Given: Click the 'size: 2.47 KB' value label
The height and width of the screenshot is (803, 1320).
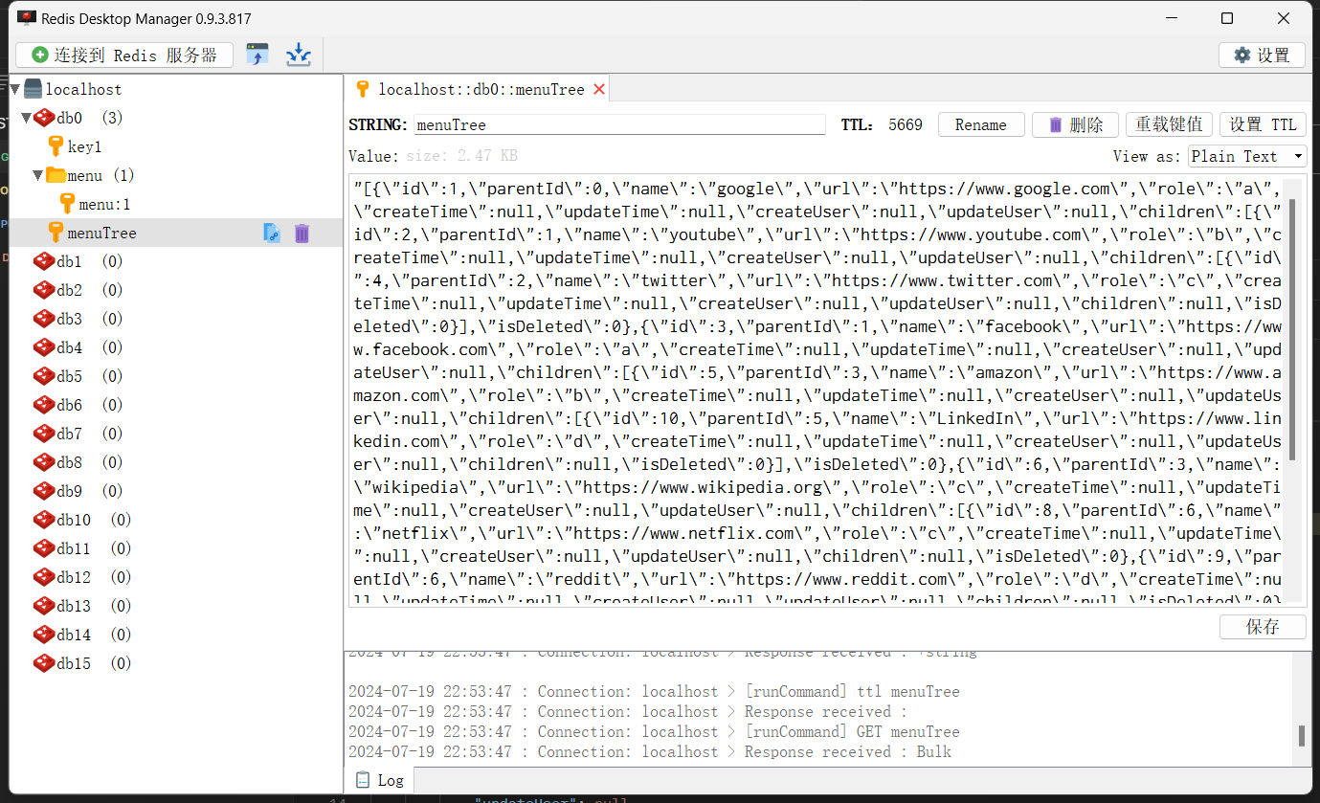Looking at the screenshot, I should pos(462,156).
